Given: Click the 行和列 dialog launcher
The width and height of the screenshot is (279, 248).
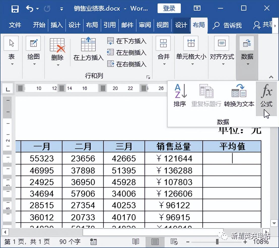Looking at the screenshot, I should (x=149, y=77).
